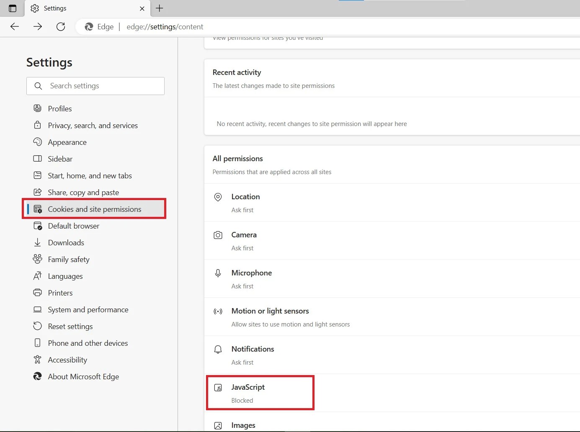Click the Images permission icon
Viewport: 580px width, 432px height.
(218, 425)
